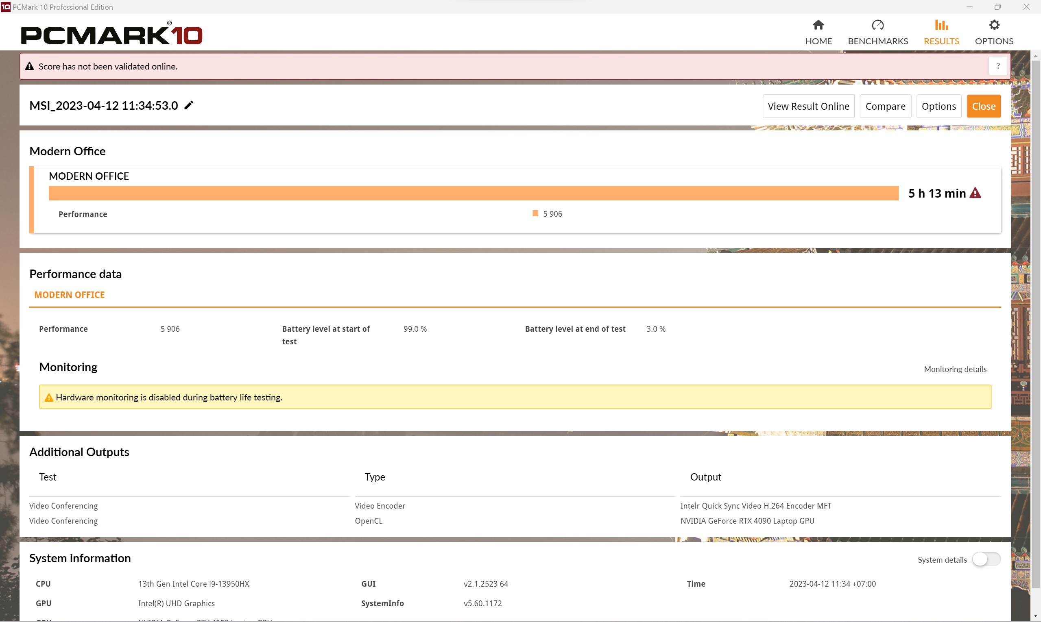1041x622 pixels.
Task: Click the 99.0 % battery start value
Action: (x=415, y=329)
